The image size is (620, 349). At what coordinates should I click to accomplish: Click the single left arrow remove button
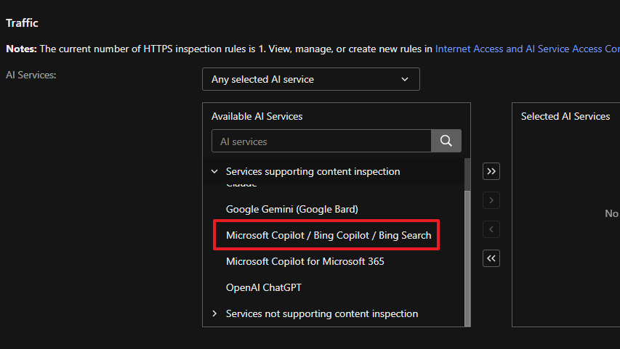[491, 229]
